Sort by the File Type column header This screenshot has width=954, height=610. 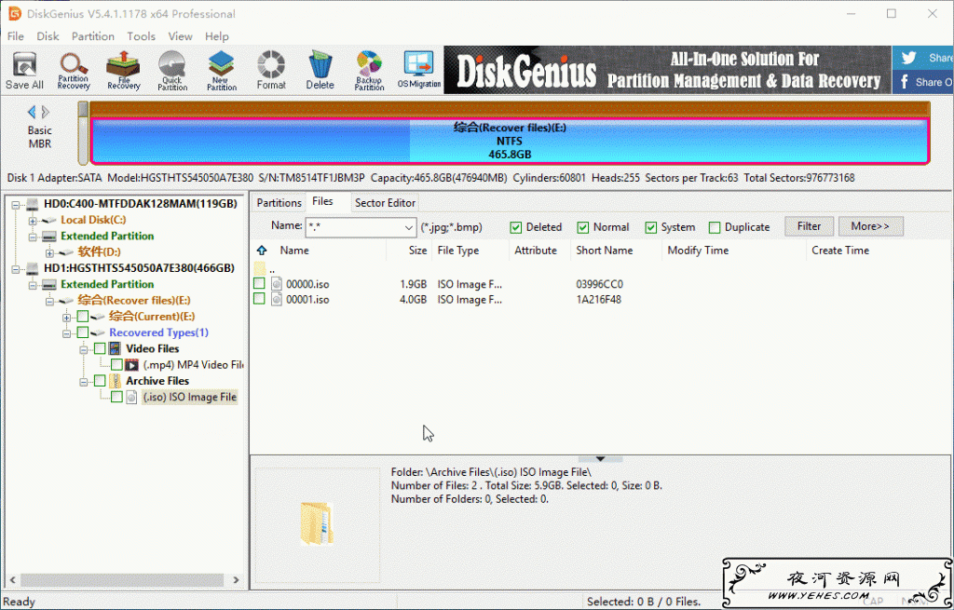[470, 250]
